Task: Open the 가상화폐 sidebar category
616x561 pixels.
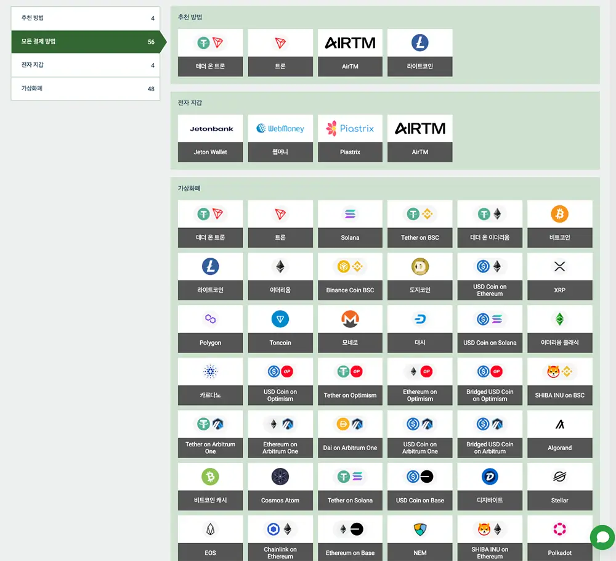Action: (86, 89)
